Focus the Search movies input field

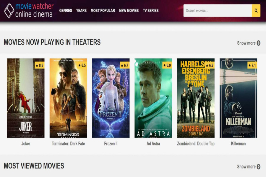(x=218, y=11)
